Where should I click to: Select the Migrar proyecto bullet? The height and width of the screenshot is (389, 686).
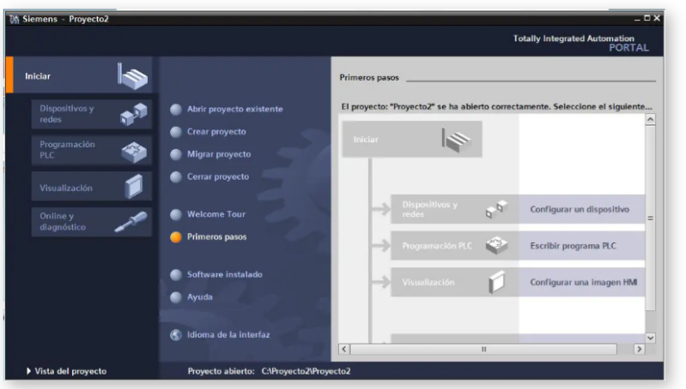coord(176,154)
